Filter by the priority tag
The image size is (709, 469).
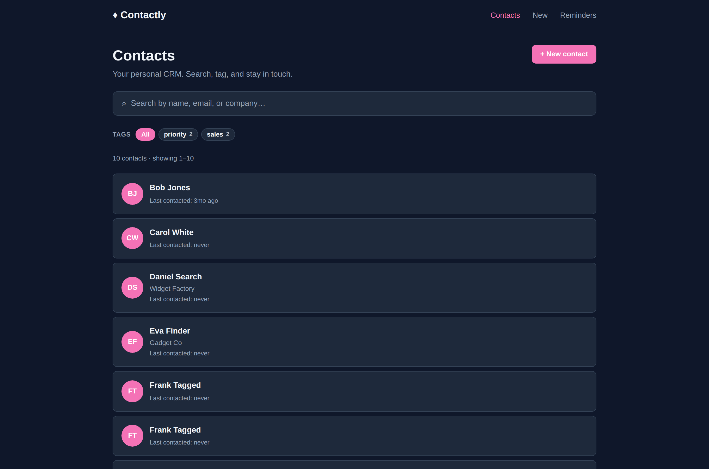pyautogui.click(x=178, y=134)
